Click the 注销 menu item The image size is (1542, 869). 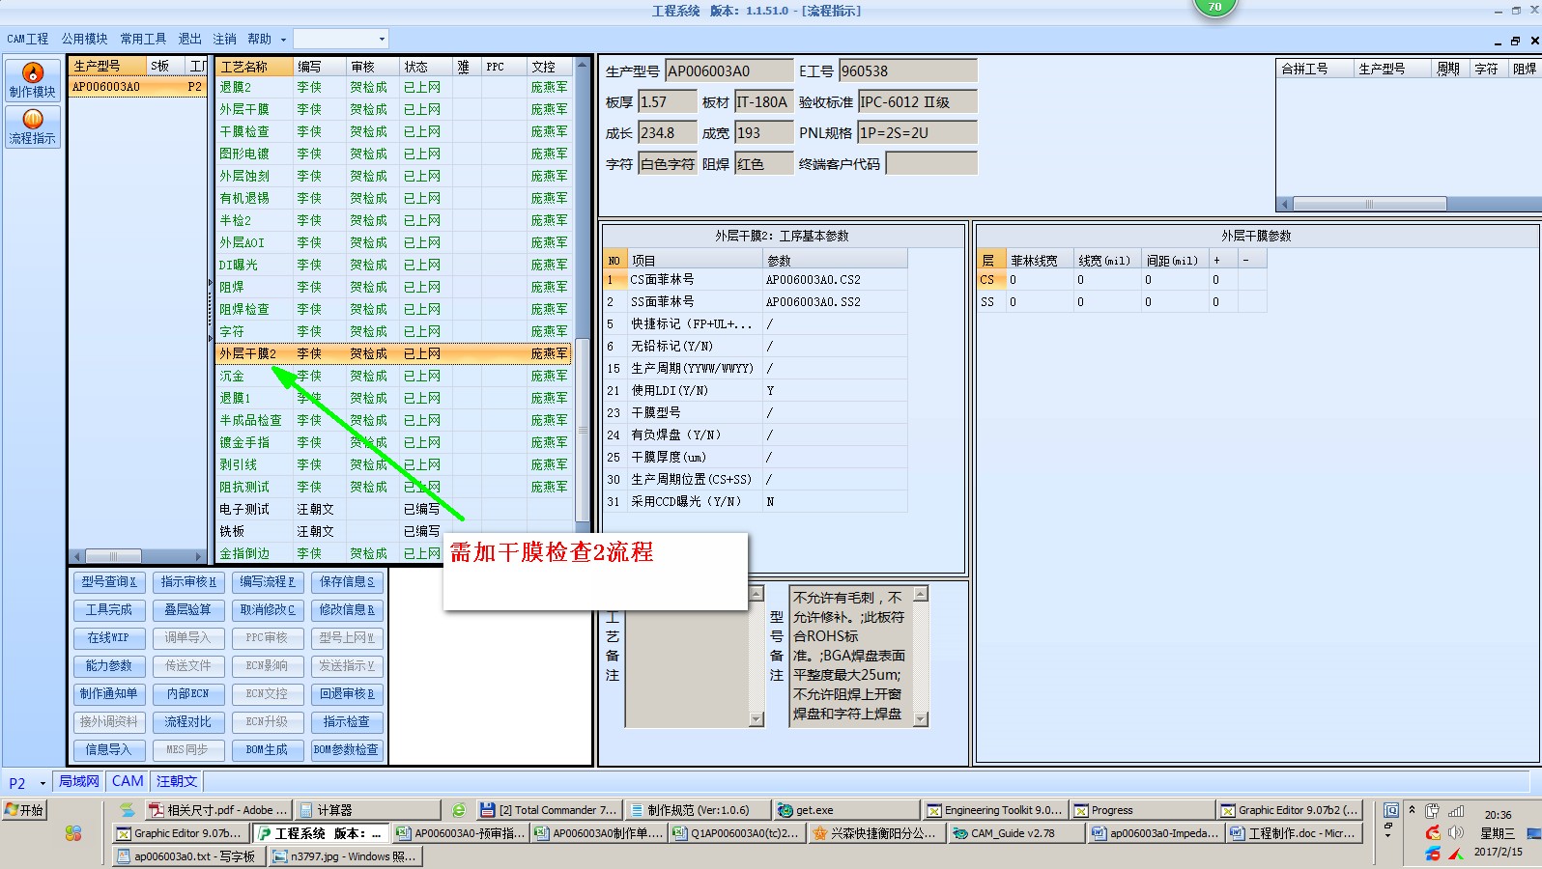(224, 39)
